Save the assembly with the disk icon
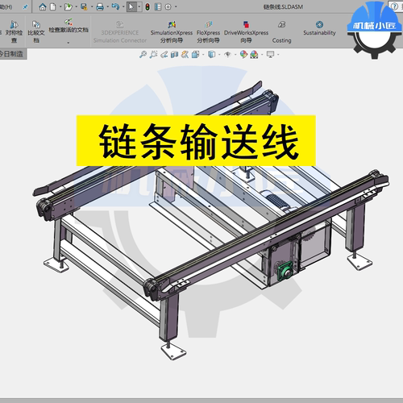Screen dimensions: 403x403 [x=84, y=6]
